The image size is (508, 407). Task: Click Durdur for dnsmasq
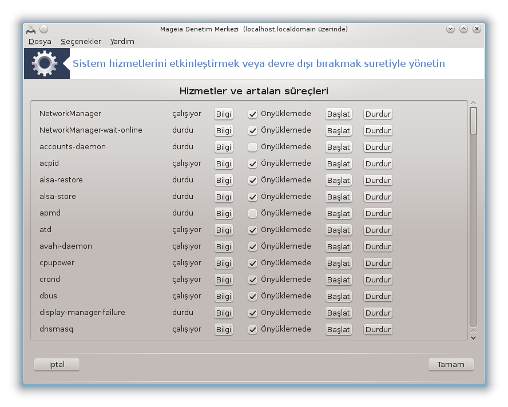pyautogui.click(x=378, y=329)
